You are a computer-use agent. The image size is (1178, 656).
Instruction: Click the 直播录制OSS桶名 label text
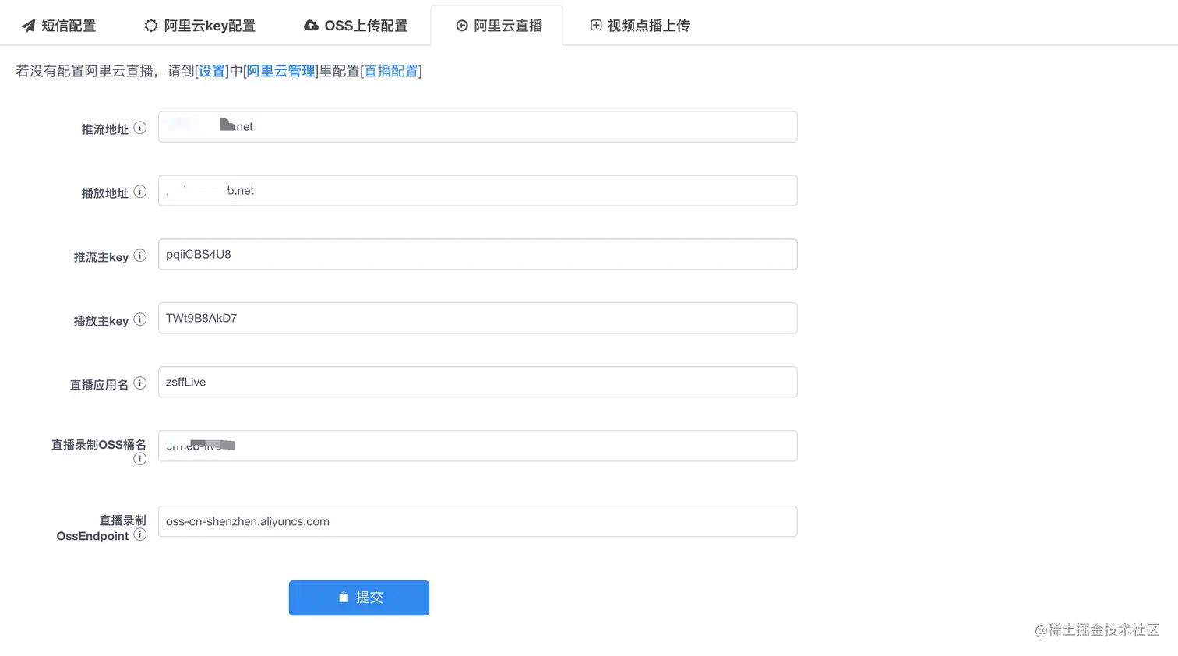coord(99,445)
